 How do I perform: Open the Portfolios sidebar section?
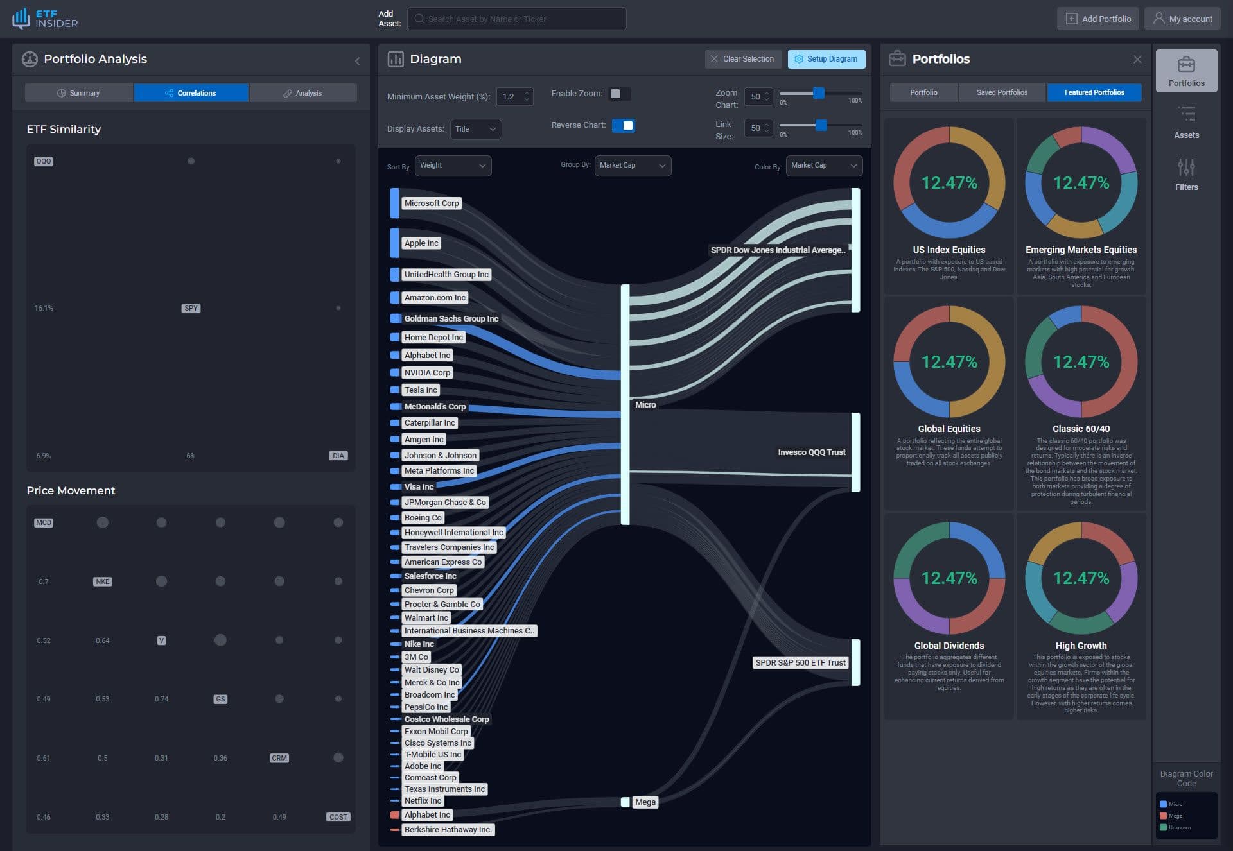1186,71
